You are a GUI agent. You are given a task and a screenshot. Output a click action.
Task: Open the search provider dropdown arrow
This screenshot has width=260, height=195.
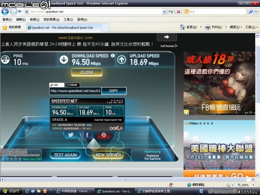tap(256, 12)
